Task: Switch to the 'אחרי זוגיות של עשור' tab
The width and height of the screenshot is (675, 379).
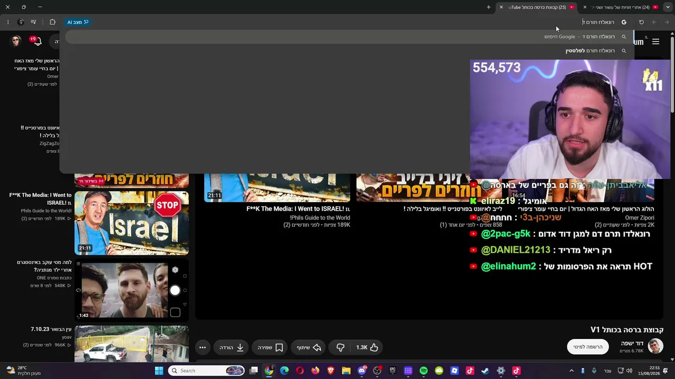Action: coord(622,7)
